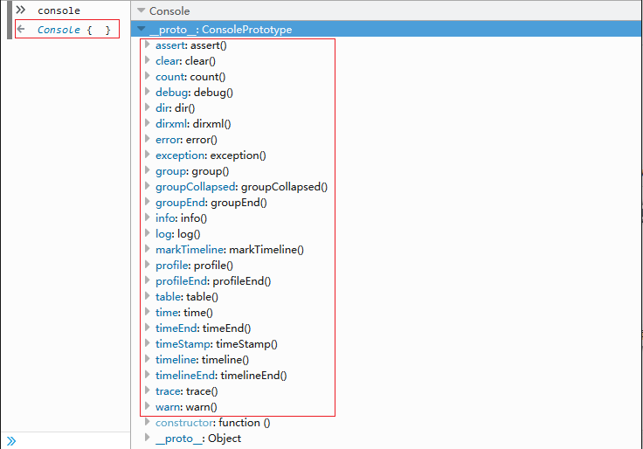643x449 pixels.
Task: Click the 'markTimeline' property name
Action: [190, 249]
